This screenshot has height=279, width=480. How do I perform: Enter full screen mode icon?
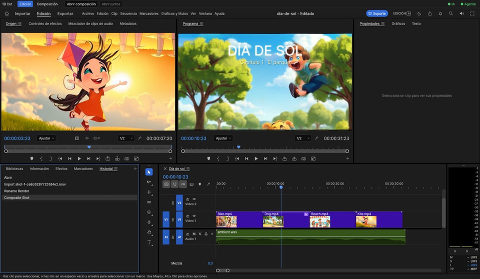tap(472, 13)
